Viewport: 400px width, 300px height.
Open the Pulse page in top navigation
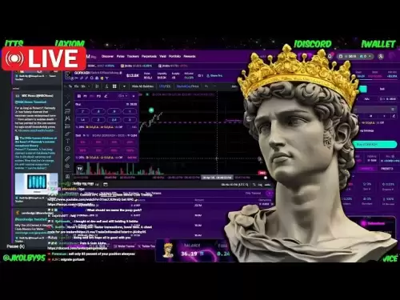(x=121, y=56)
